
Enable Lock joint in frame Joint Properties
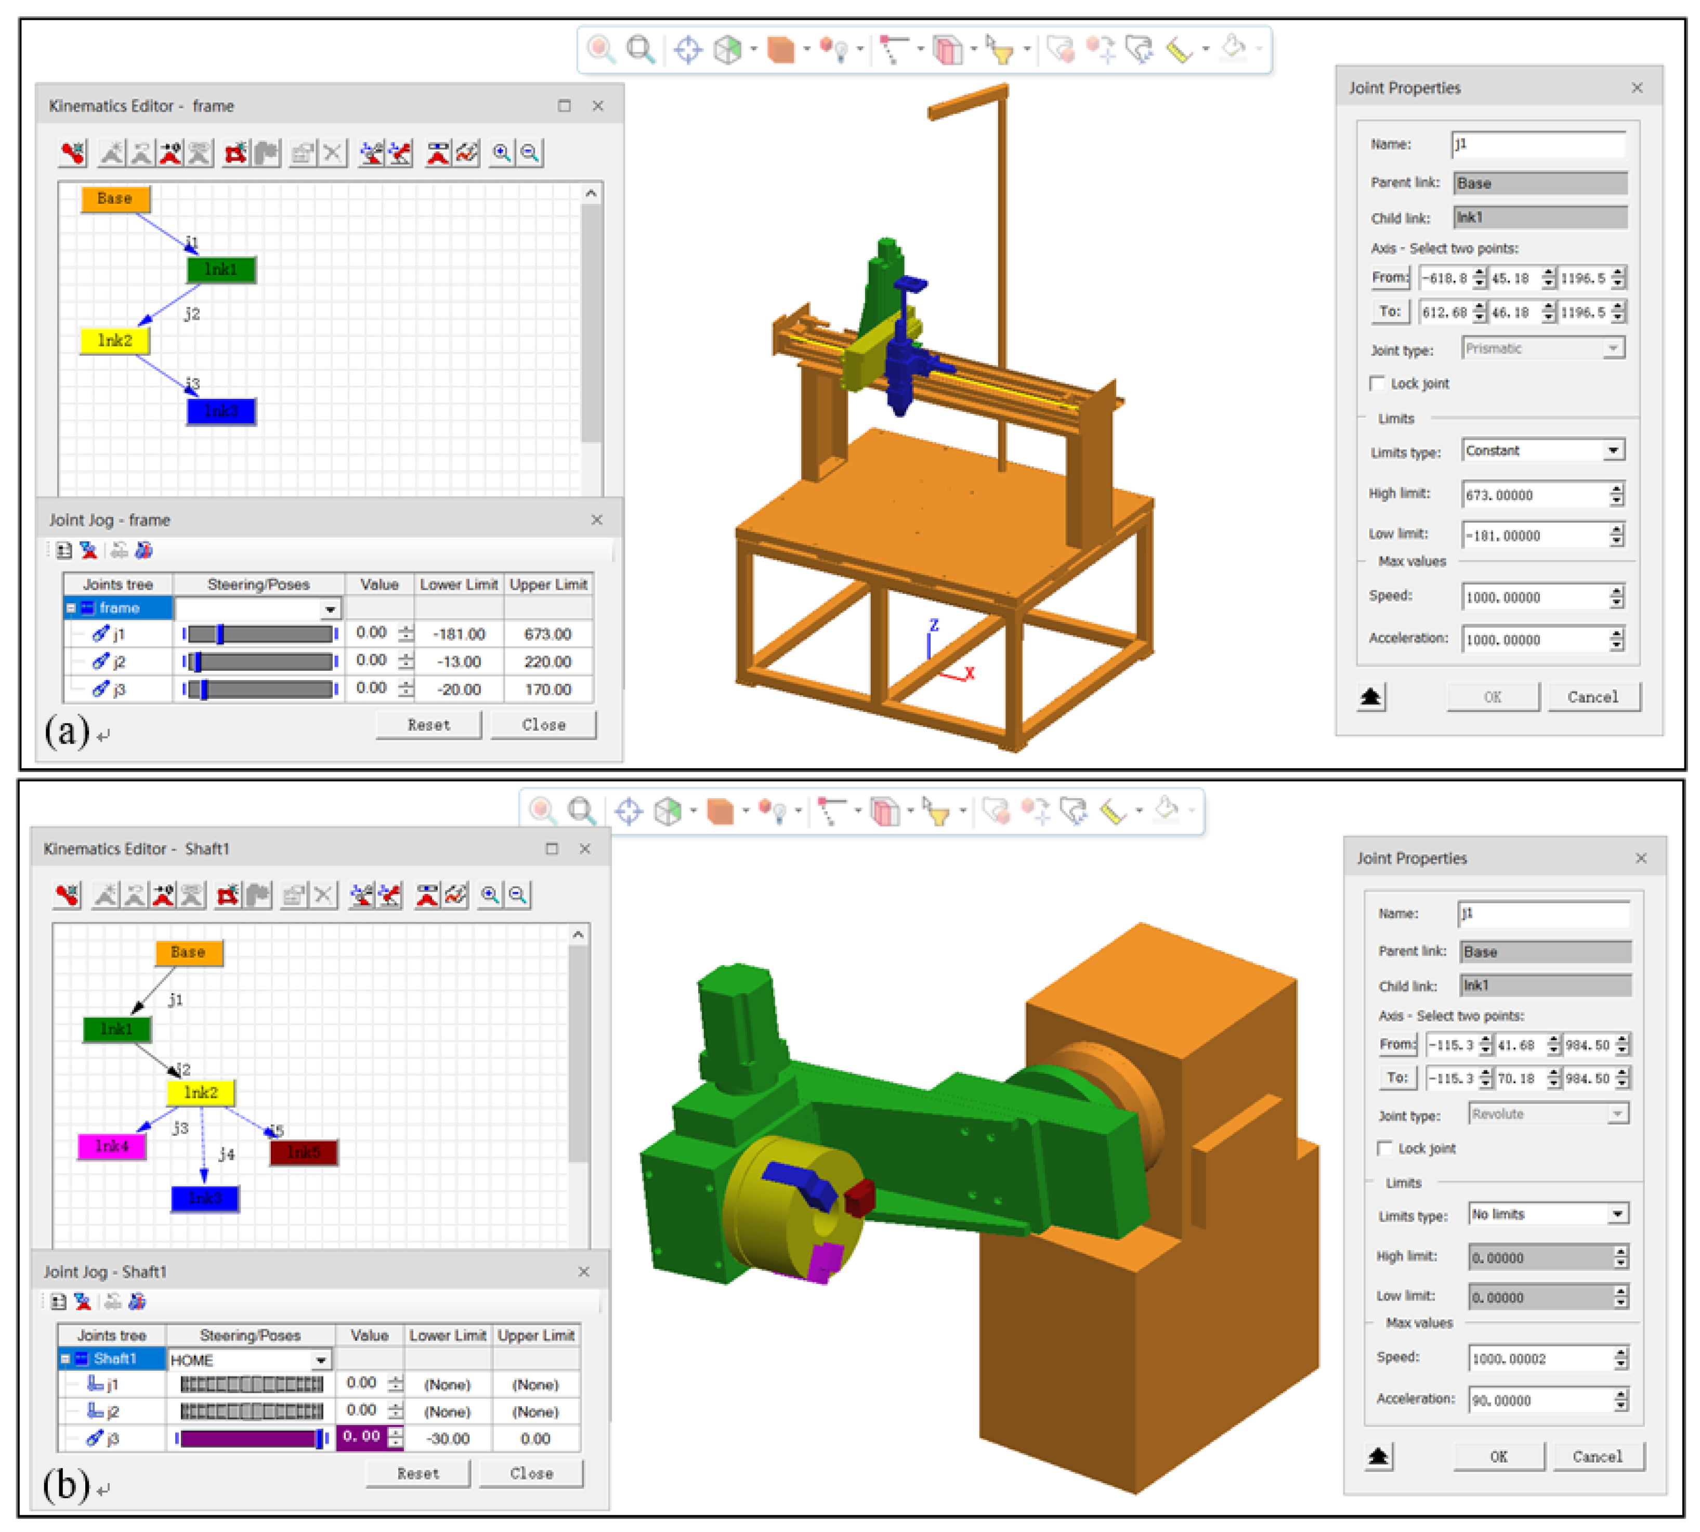(1377, 384)
